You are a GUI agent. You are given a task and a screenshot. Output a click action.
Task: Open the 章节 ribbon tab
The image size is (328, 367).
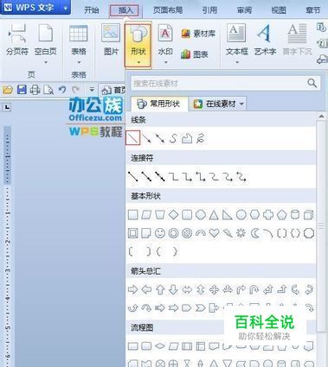click(313, 10)
